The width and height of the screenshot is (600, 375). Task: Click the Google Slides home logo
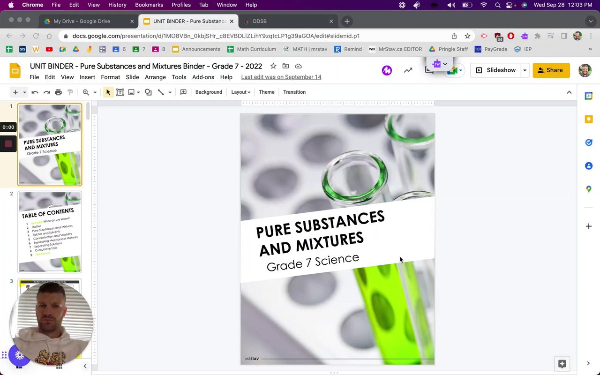pos(15,71)
